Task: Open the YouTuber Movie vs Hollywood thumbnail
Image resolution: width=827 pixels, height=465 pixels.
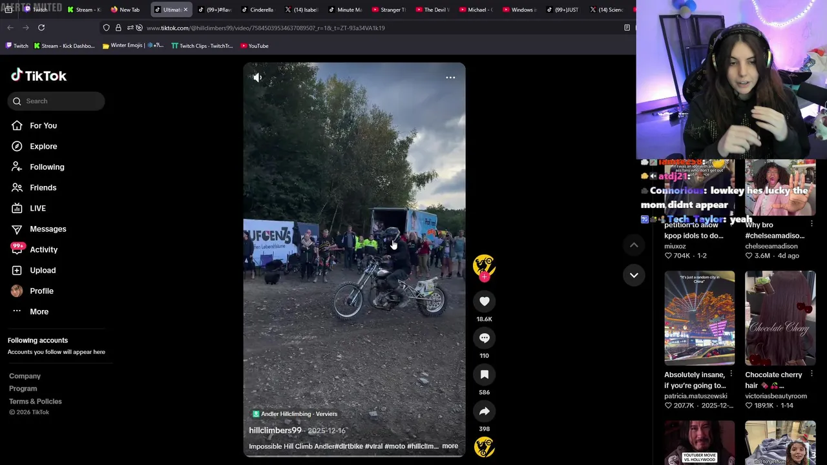Action: pos(700,442)
